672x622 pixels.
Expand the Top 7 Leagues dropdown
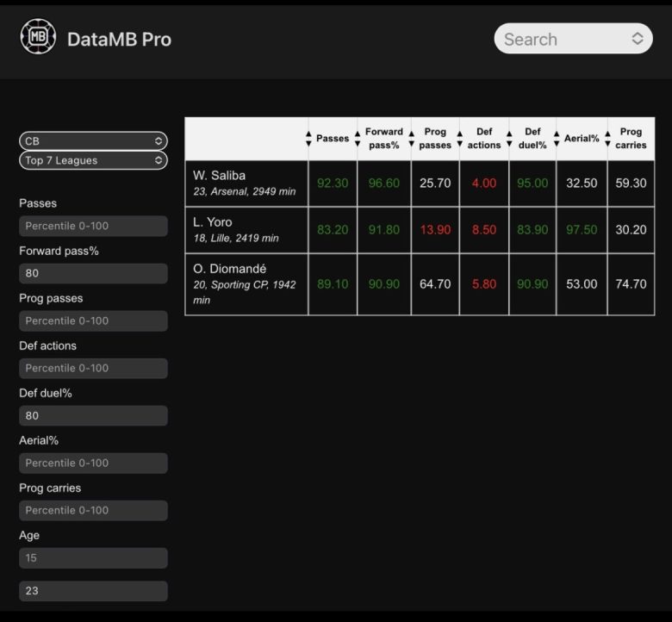coord(93,160)
